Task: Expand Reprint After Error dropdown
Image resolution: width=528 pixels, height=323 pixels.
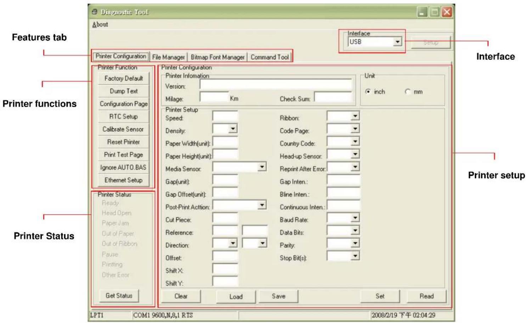Action: coord(355,167)
